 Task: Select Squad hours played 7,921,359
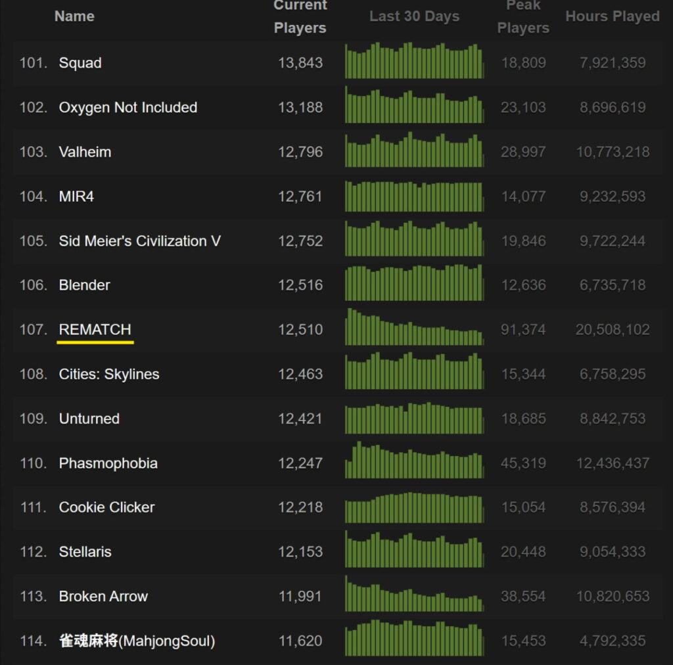(x=613, y=63)
